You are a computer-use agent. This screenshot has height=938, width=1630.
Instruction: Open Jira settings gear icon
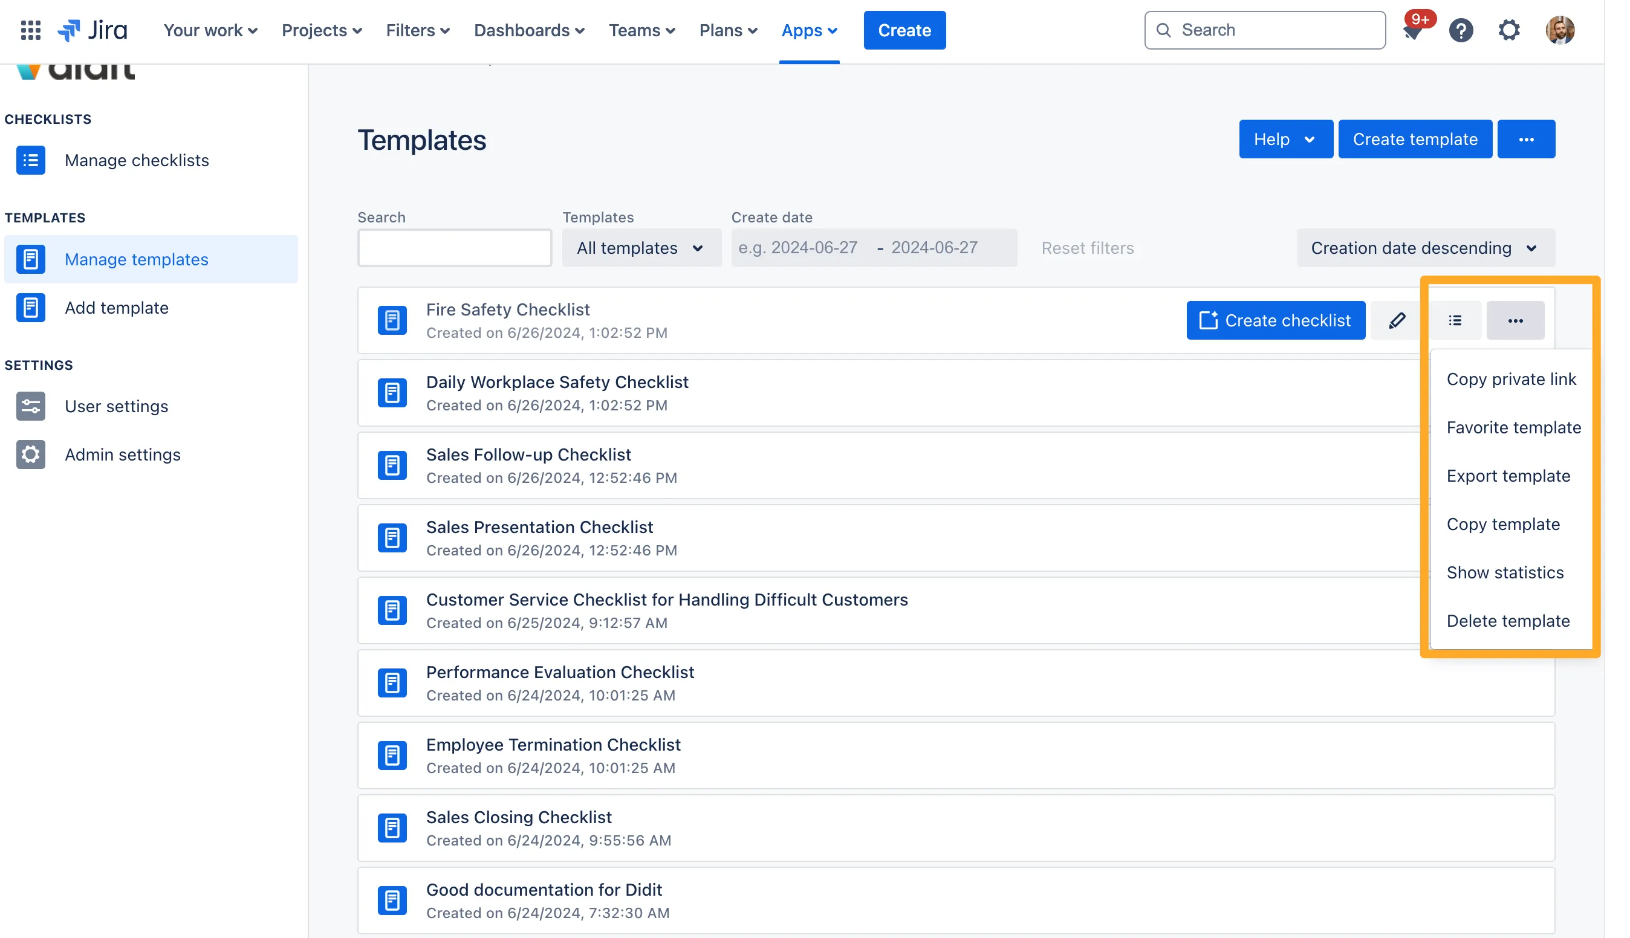pyautogui.click(x=1508, y=30)
